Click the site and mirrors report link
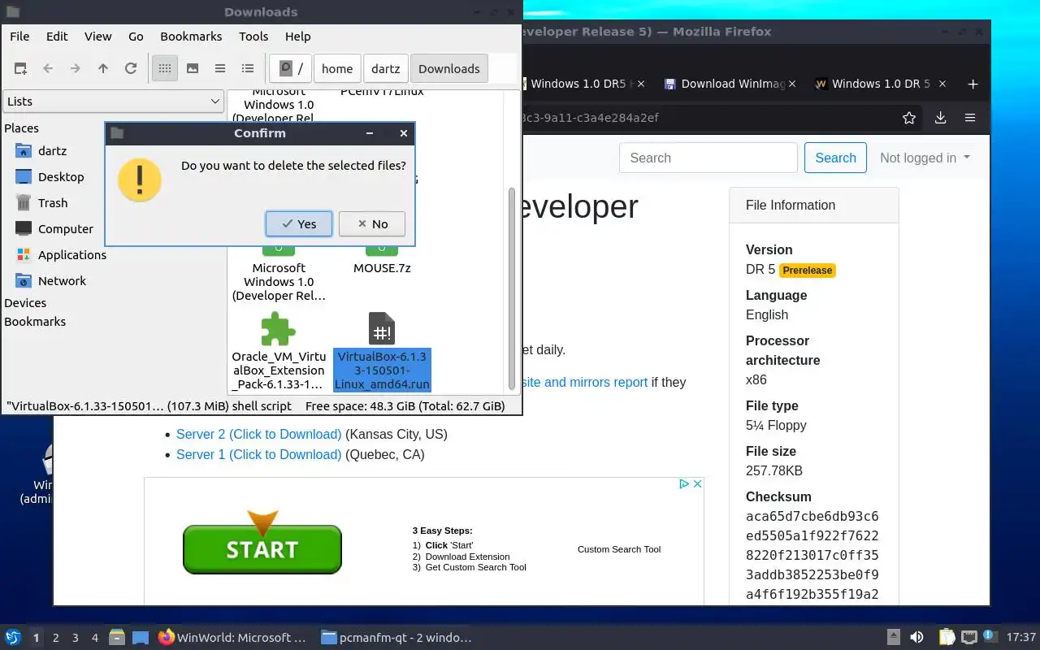The image size is (1040, 650). coord(584,382)
